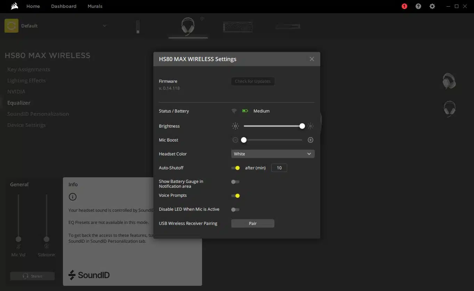Screen dimensions: 474x291
Task: Select the flat bar device icon
Action: point(288,26)
